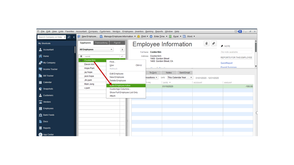Image resolution: width=294 pixels, height=165 pixels.
Task: Click the No note available field
Action: 236,52
